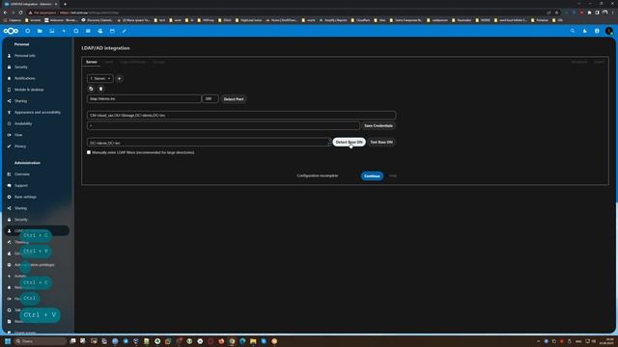The height and width of the screenshot is (347, 618).
Task: Open unified search magnifier in header
Action: click(x=573, y=31)
